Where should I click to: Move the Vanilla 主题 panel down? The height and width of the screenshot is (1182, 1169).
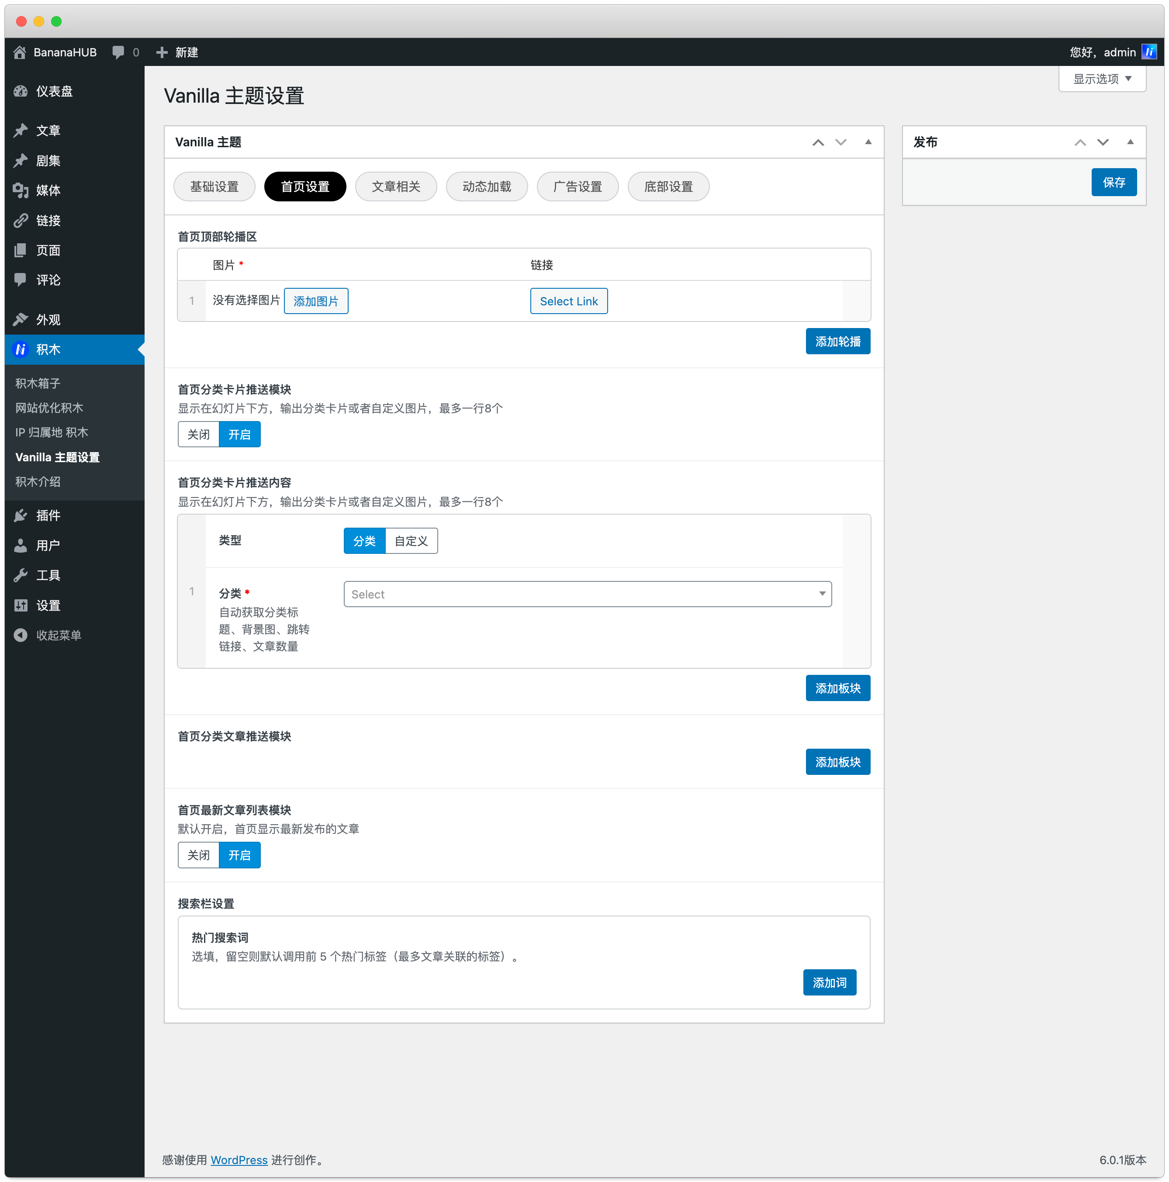[841, 142]
